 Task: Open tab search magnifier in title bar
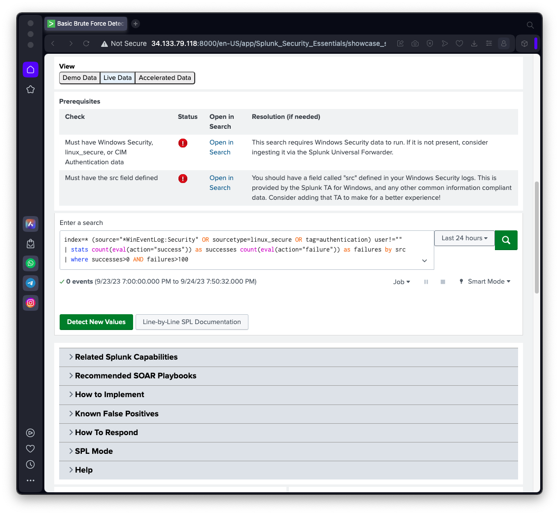[x=530, y=25]
